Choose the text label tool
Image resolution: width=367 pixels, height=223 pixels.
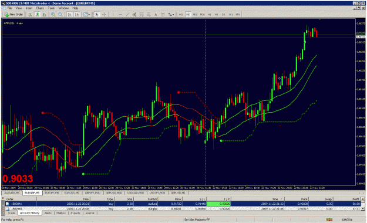163,15
